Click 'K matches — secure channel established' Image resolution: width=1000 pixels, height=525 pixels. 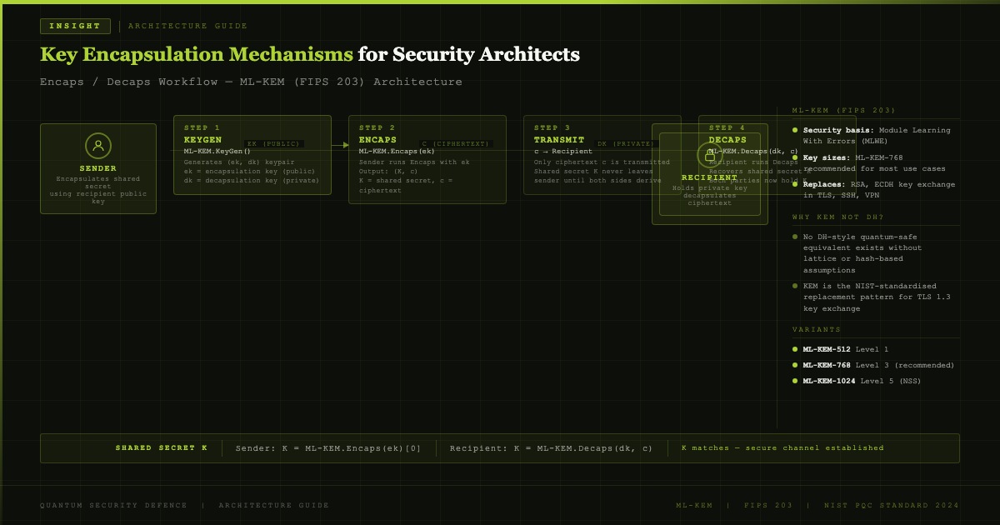coord(782,448)
